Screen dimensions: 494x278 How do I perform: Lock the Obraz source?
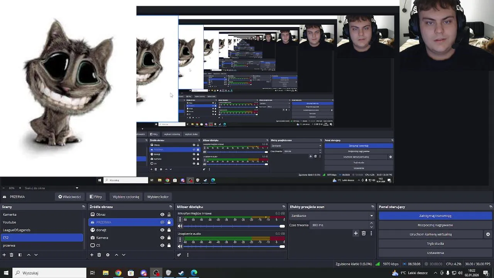pyautogui.click(x=169, y=215)
